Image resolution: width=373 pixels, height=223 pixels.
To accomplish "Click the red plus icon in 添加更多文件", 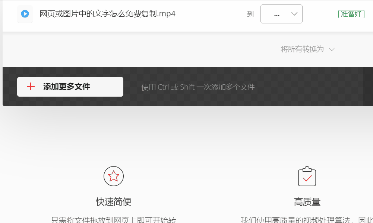I will coord(31,87).
